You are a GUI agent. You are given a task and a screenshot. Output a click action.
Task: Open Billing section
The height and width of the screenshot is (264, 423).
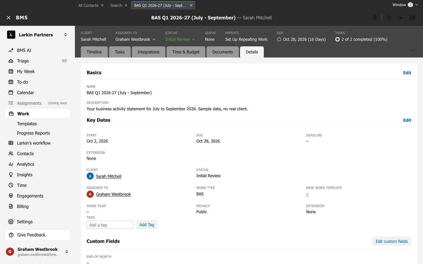[x=38, y=207]
